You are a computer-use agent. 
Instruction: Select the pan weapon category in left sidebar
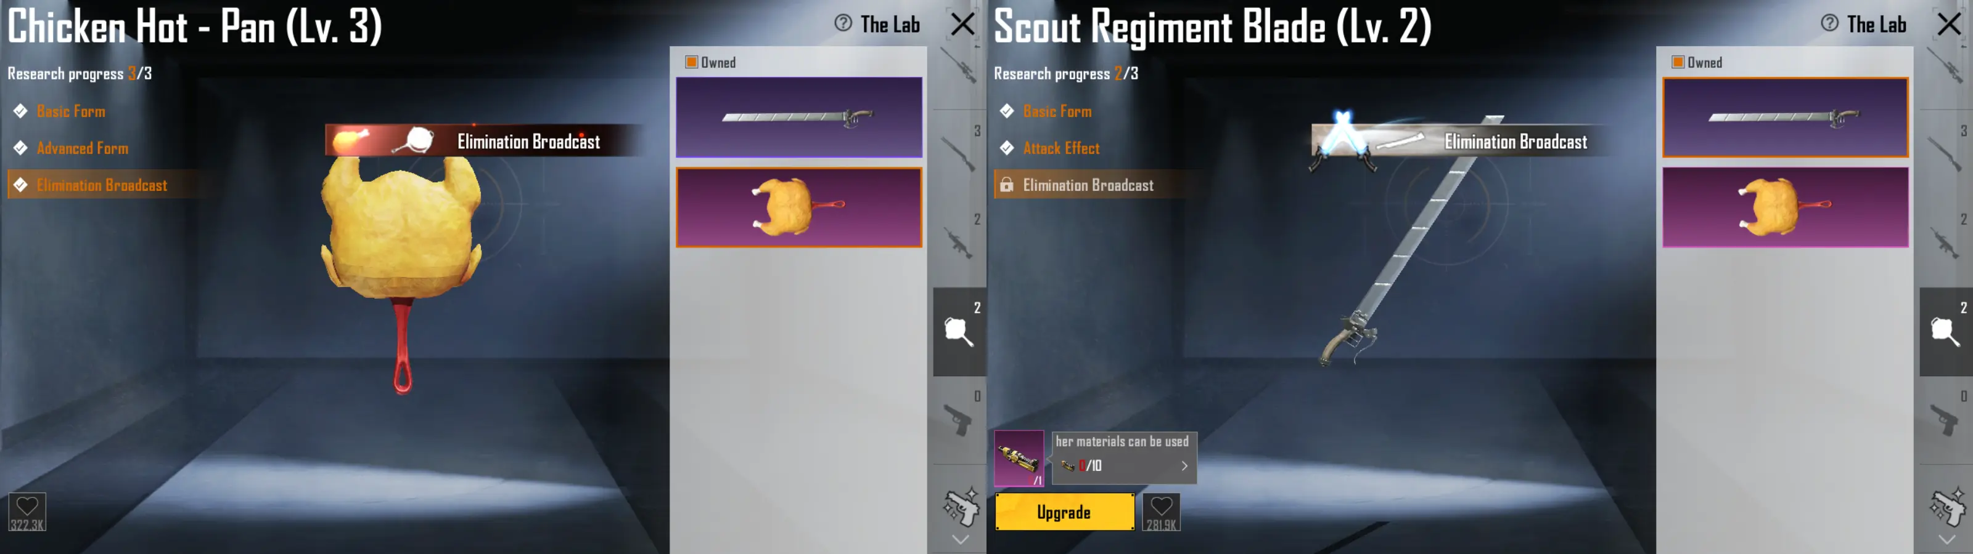959,332
